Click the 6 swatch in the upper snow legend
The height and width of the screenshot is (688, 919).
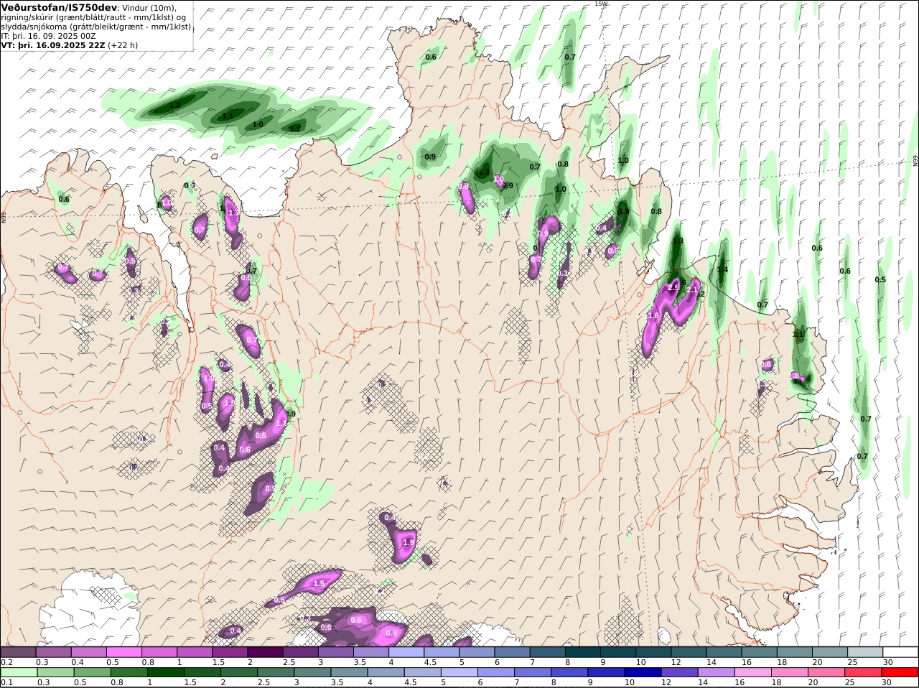[512, 651]
